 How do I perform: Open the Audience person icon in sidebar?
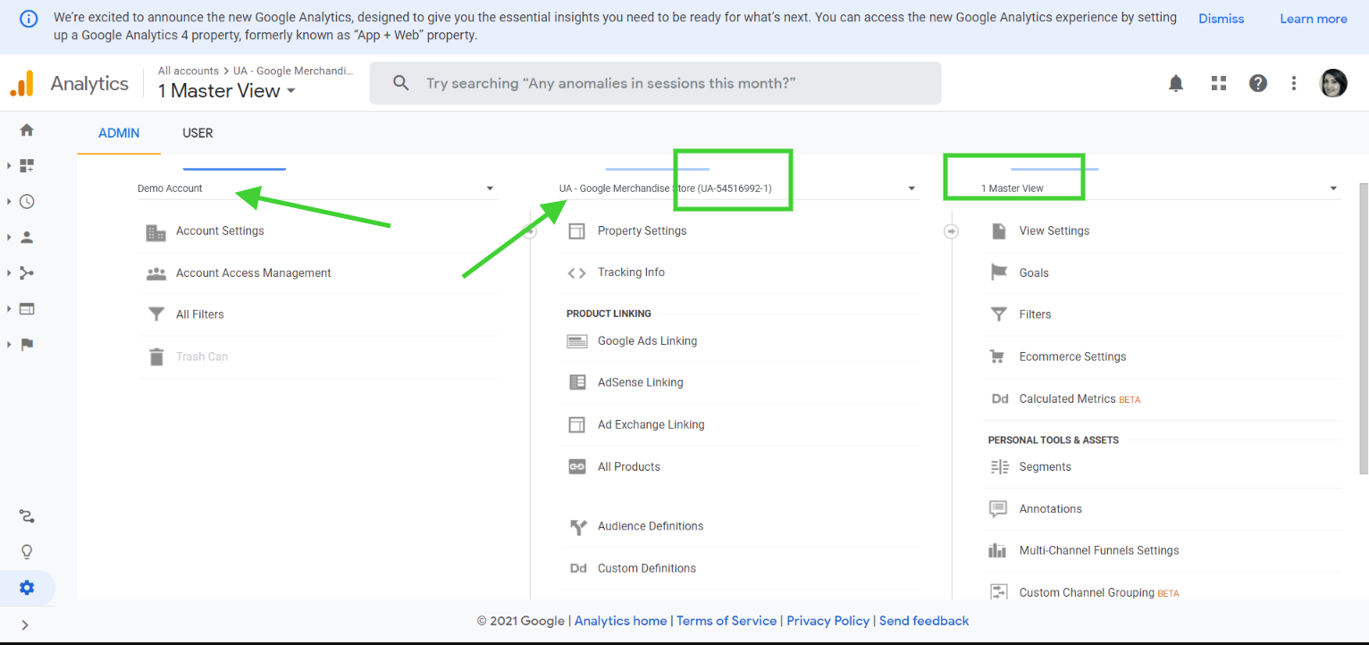tap(27, 237)
